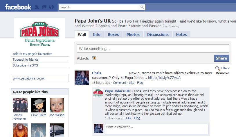The image size is (236, 137).
Task: Click Suggest to friends link
Action: coord(26,60)
